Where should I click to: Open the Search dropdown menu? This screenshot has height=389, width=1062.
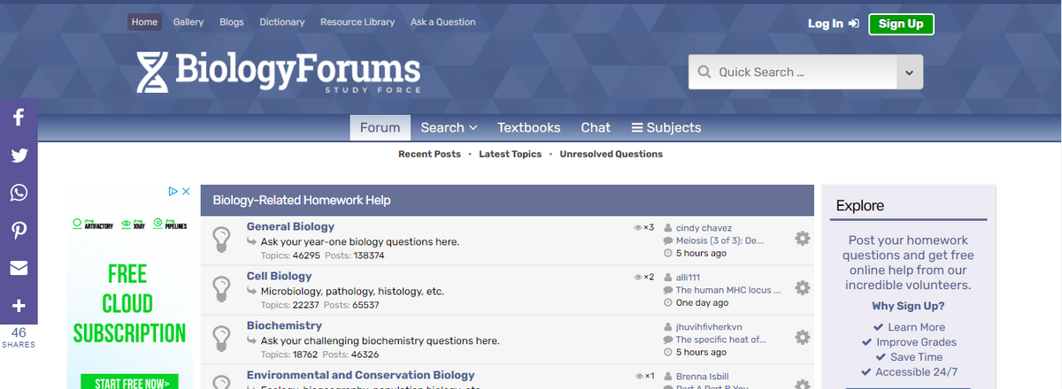[x=449, y=127]
